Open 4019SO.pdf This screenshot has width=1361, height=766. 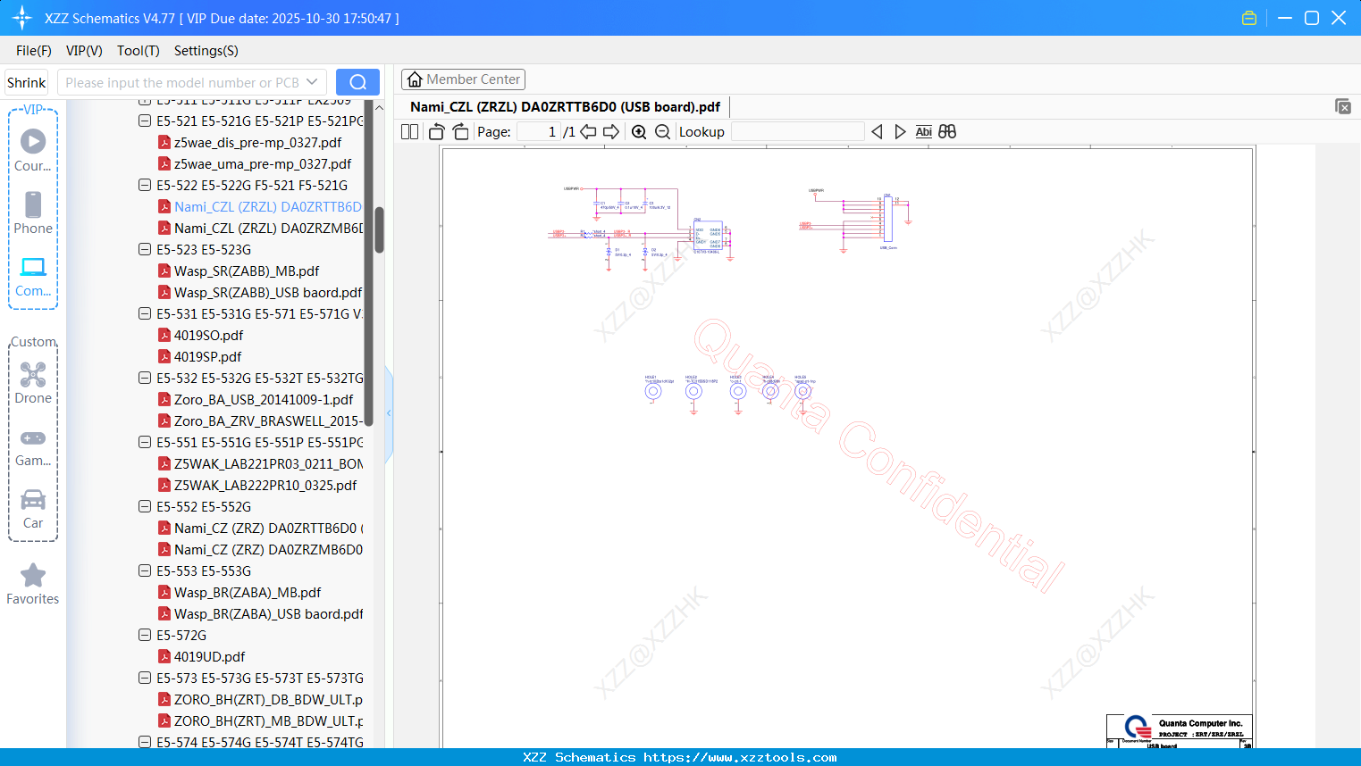click(208, 335)
